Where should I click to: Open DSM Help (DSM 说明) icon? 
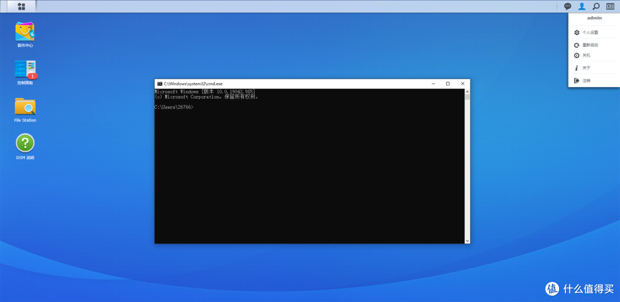tap(25, 143)
